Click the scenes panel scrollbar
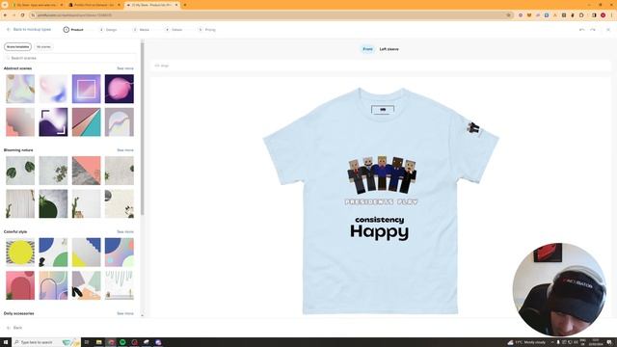The height and width of the screenshot is (347, 617). 142,128
